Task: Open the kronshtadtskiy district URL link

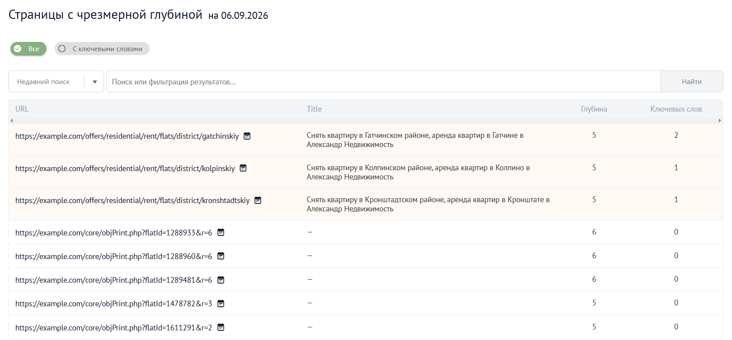Action: pos(132,200)
